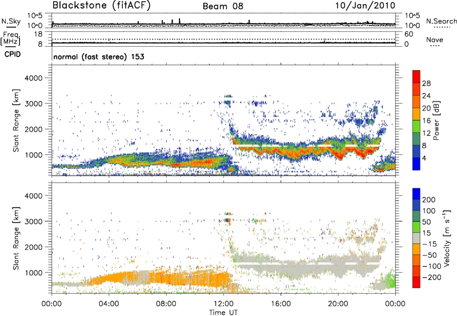Image resolution: width=457 pixels, height=316 pixels.
Task: Click the 'Velocity [m s-1]' colorbar label
Action: coord(446,238)
